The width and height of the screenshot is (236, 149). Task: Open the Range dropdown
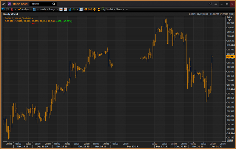click(x=53, y=9)
